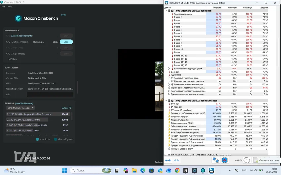Sort by the Текущее column header
Image resolution: width=281 pixels, height=175 pixels.
click(217, 8)
